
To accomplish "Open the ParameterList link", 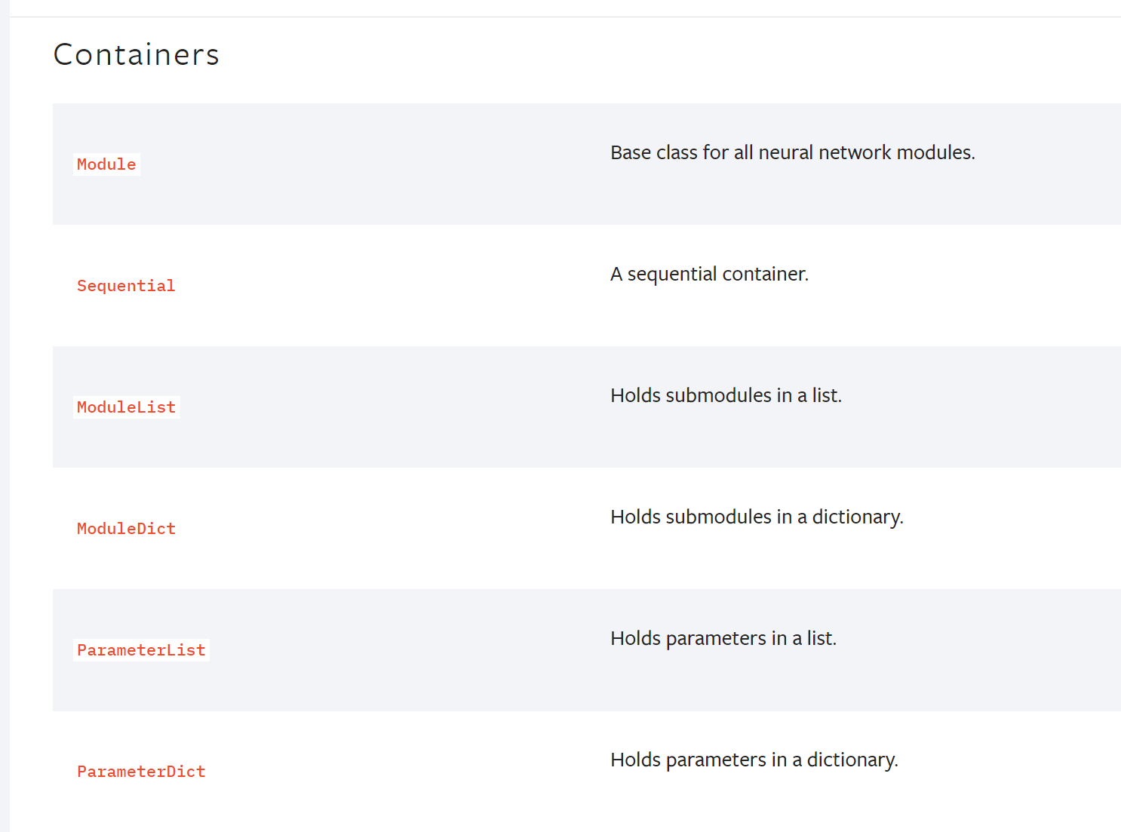I will [141, 650].
